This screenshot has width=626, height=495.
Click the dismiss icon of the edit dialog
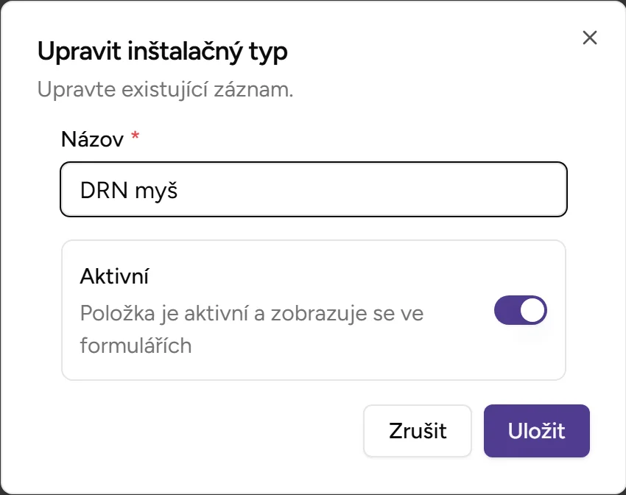[589, 38]
